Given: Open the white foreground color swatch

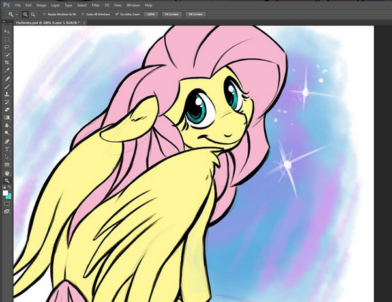Looking at the screenshot, I should 5,193.
